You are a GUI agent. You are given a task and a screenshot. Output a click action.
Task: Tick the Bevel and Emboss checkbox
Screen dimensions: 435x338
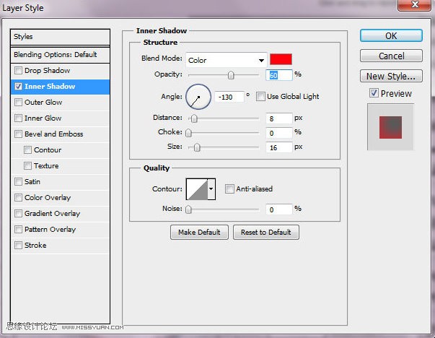pos(18,134)
